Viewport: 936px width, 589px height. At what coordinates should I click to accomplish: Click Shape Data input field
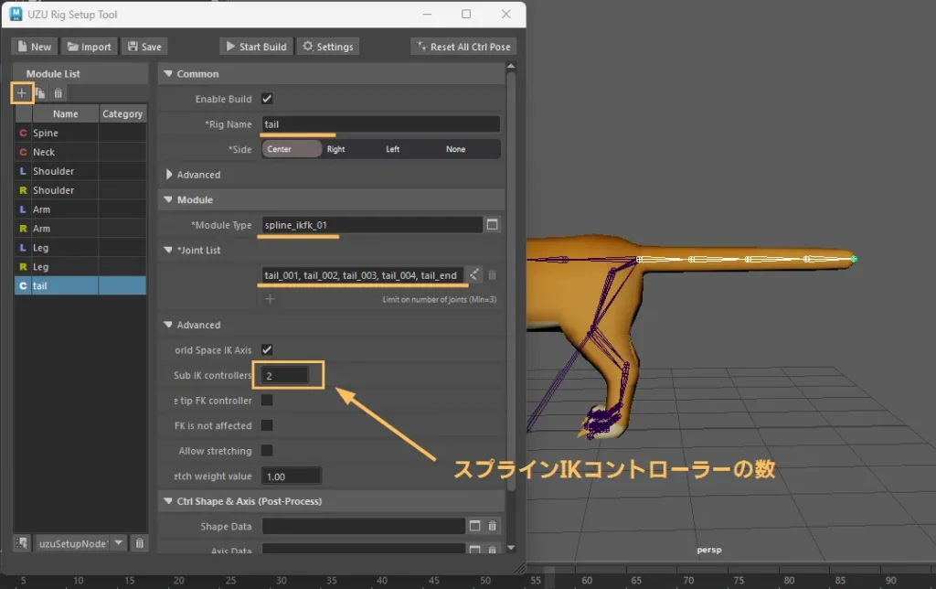(363, 526)
